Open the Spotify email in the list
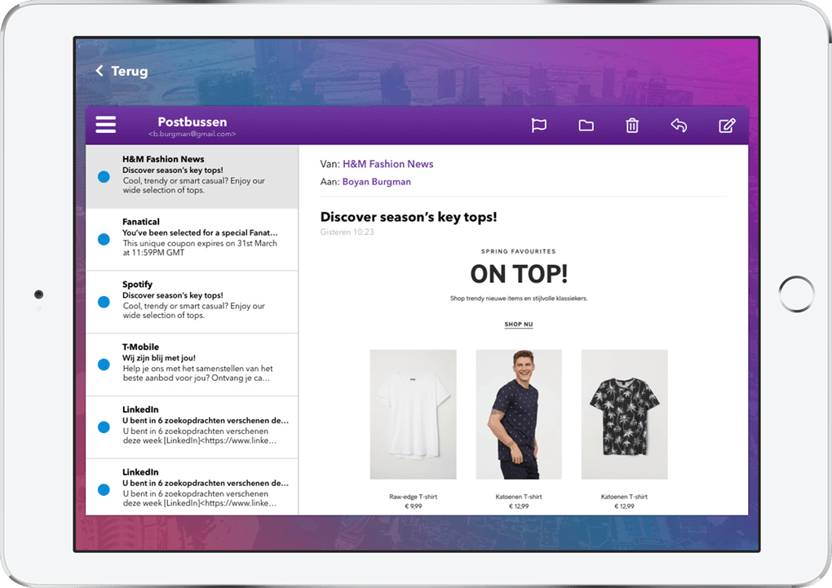This screenshot has width=832, height=588. [x=192, y=302]
